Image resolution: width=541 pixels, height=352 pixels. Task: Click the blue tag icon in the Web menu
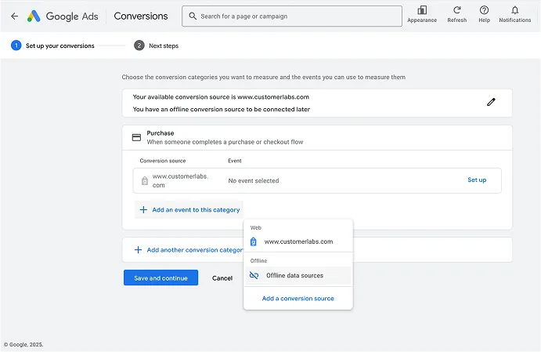coord(254,241)
